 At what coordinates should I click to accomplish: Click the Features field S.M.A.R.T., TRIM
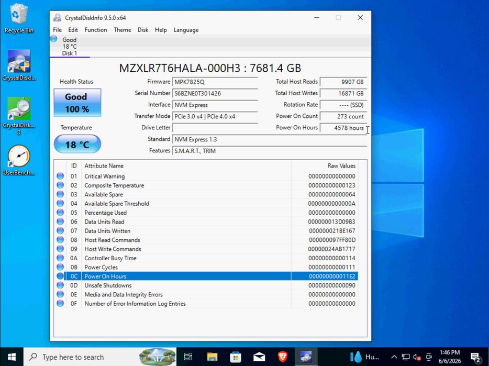pyautogui.click(x=270, y=151)
